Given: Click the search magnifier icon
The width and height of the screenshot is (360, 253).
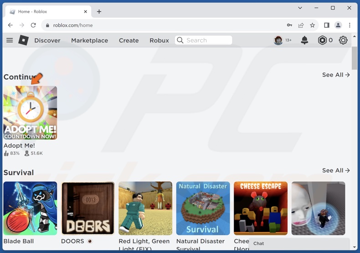Looking at the screenshot, I should coord(180,40).
